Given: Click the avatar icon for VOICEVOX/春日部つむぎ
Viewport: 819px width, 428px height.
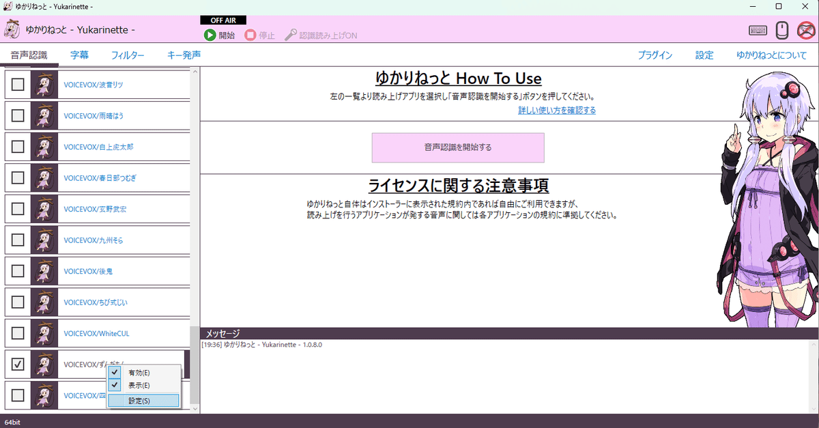Looking at the screenshot, I should (x=46, y=177).
